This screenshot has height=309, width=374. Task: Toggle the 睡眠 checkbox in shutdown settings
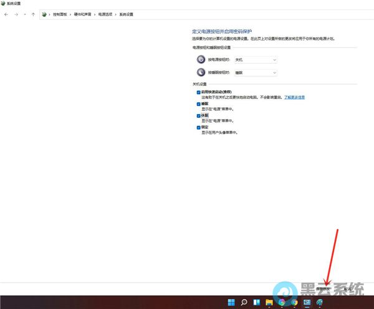tap(199, 104)
